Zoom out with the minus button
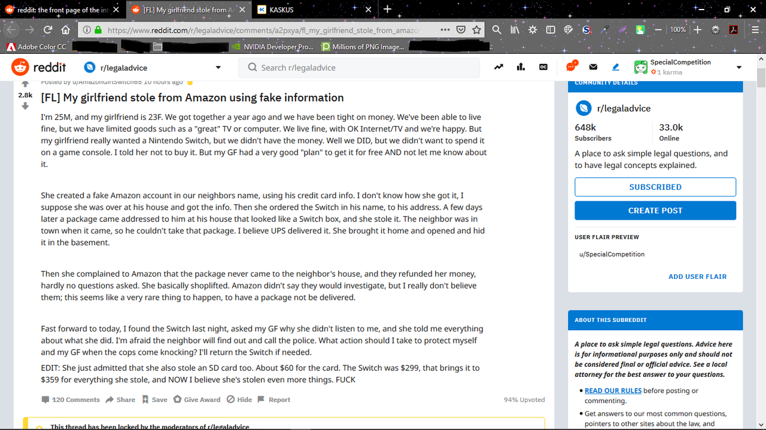The width and height of the screenshot is (766, 430). click(658, 29)
